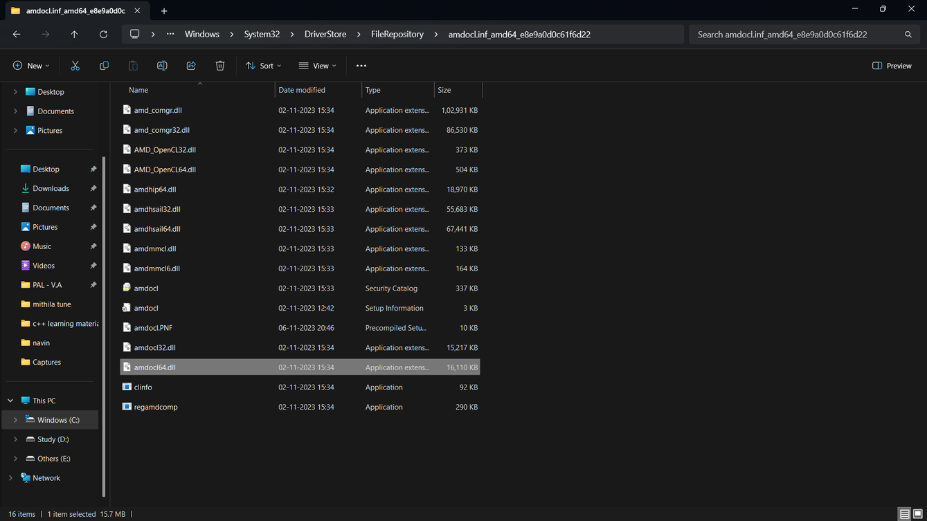Expand the Windows (C:) drive node
The image size is (927, 521).
click(15, 420)
